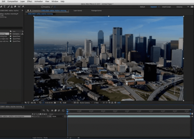Image resolution: width=194 pixels, height=139 pixels.
Task: Switch to the Standard workspace
Action: click(x=154, y=7)
